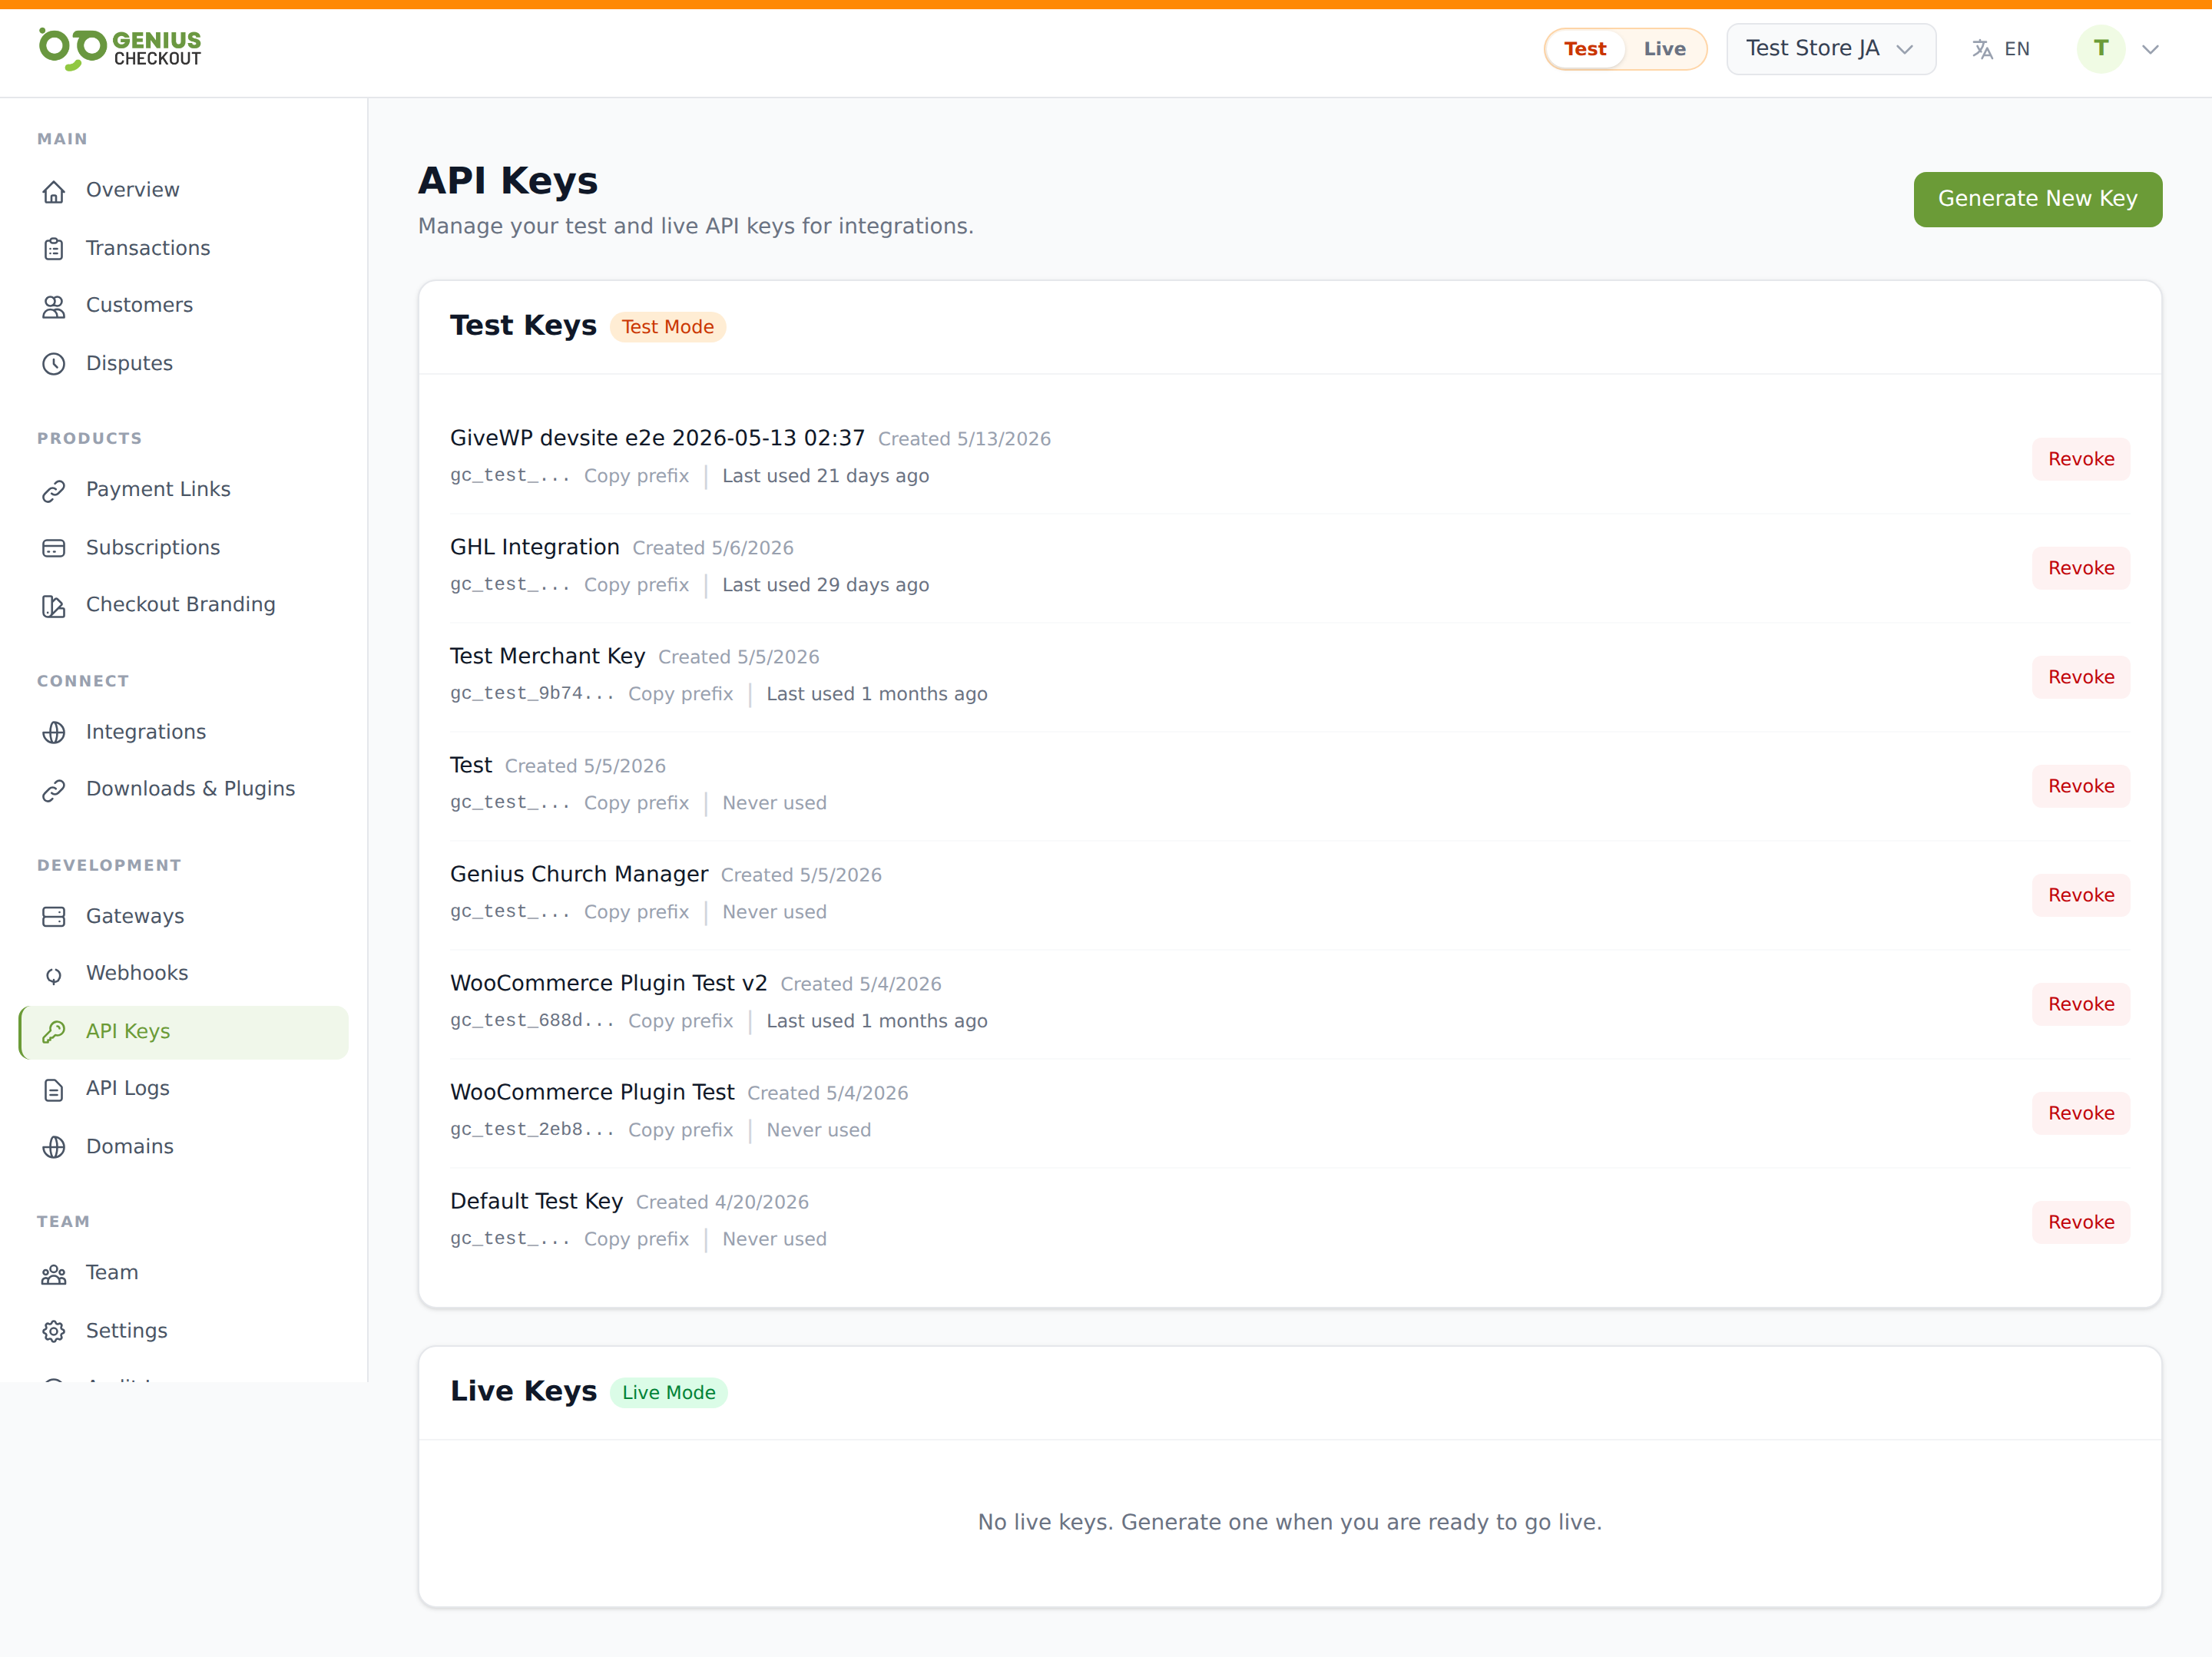Click the API Logs document icon

pos(54,1090)
